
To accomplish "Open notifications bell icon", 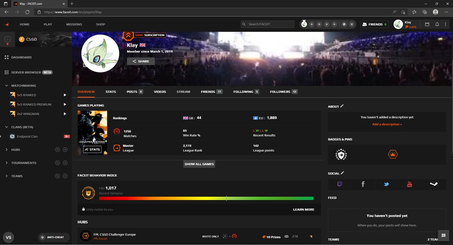I will [x=437, y=24].
